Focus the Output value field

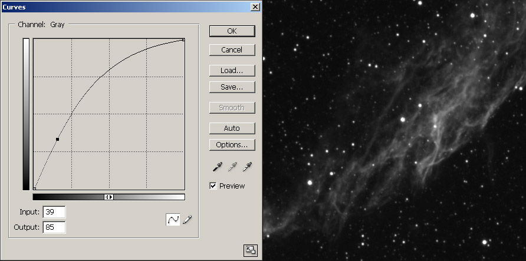click(x=54, y=227)
